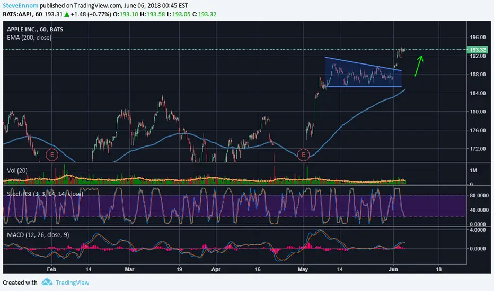This screenshot has height=291, width=494.
Task: Click the C:193.32 close value in the header
Action: (204, 14)
